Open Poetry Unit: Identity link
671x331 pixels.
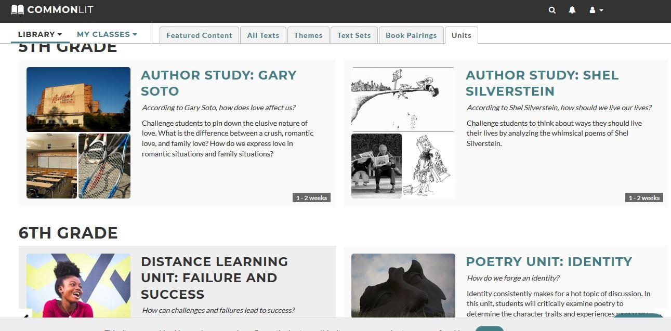tap(549, 261)
